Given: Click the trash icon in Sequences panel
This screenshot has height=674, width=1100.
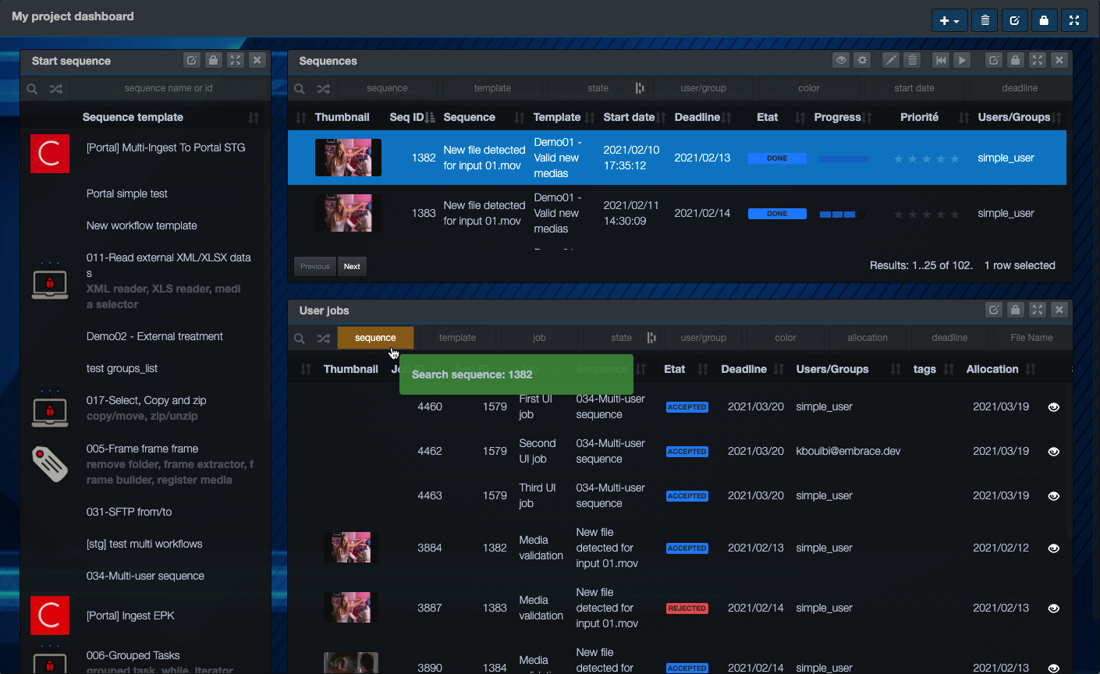Looking at the screenshot, I should tap(913, 60).
